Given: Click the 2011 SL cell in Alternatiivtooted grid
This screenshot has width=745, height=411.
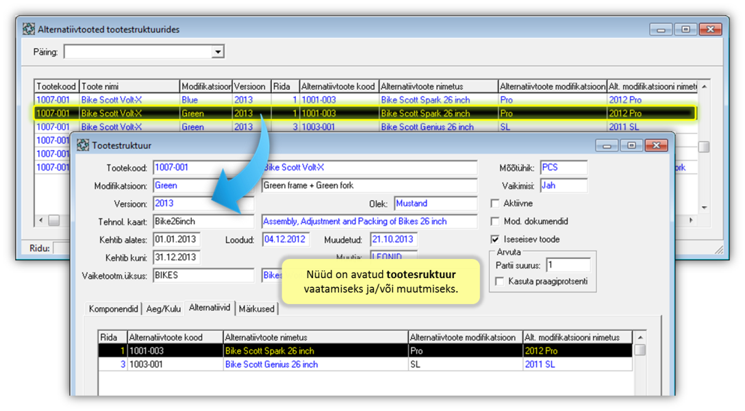Looking at the screenshot, I should tap(652, 127).
